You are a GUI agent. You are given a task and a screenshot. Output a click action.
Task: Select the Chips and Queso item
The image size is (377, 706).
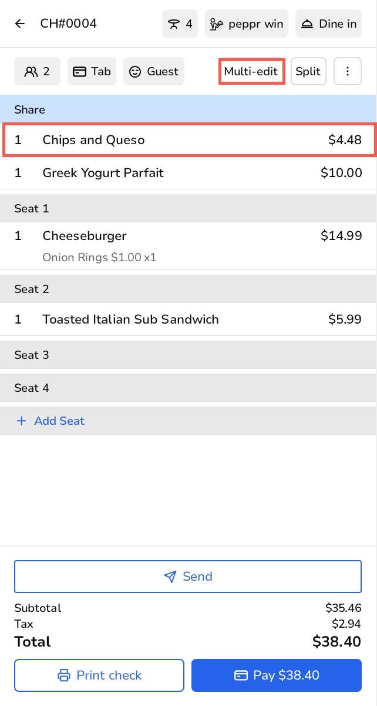[188, 140]
